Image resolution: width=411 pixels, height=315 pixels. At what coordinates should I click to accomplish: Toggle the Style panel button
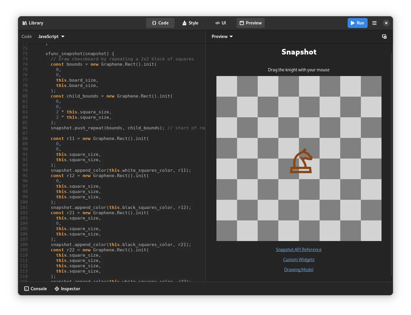pyautogui.click(x=190, y=23)
